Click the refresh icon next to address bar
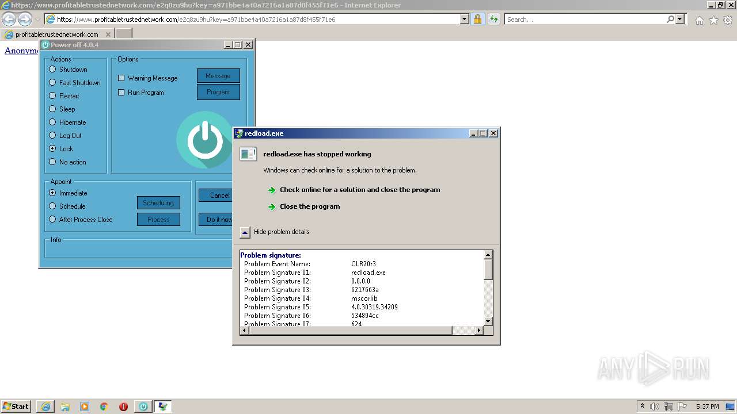The width and height of the screenshot is (737, 414). coord(494,19)
